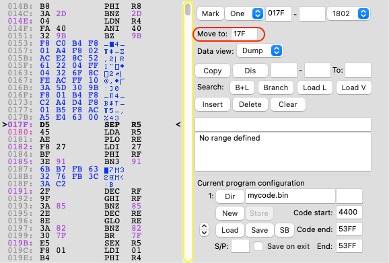Open the Data view Dump dropdown
Screen dimensions: 389x263
click(x=260, y=51)
